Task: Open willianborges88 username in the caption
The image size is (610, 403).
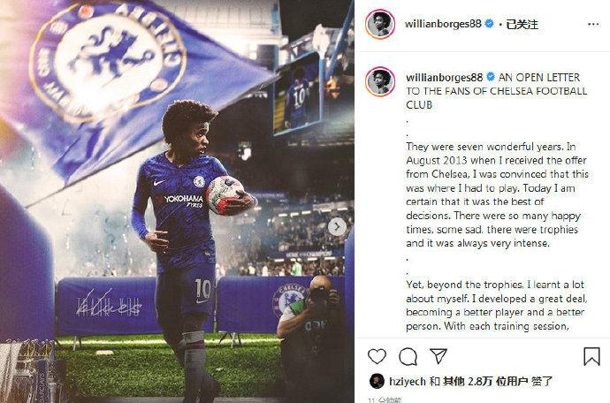Action: pyautogui.click(x=445, y=78)
